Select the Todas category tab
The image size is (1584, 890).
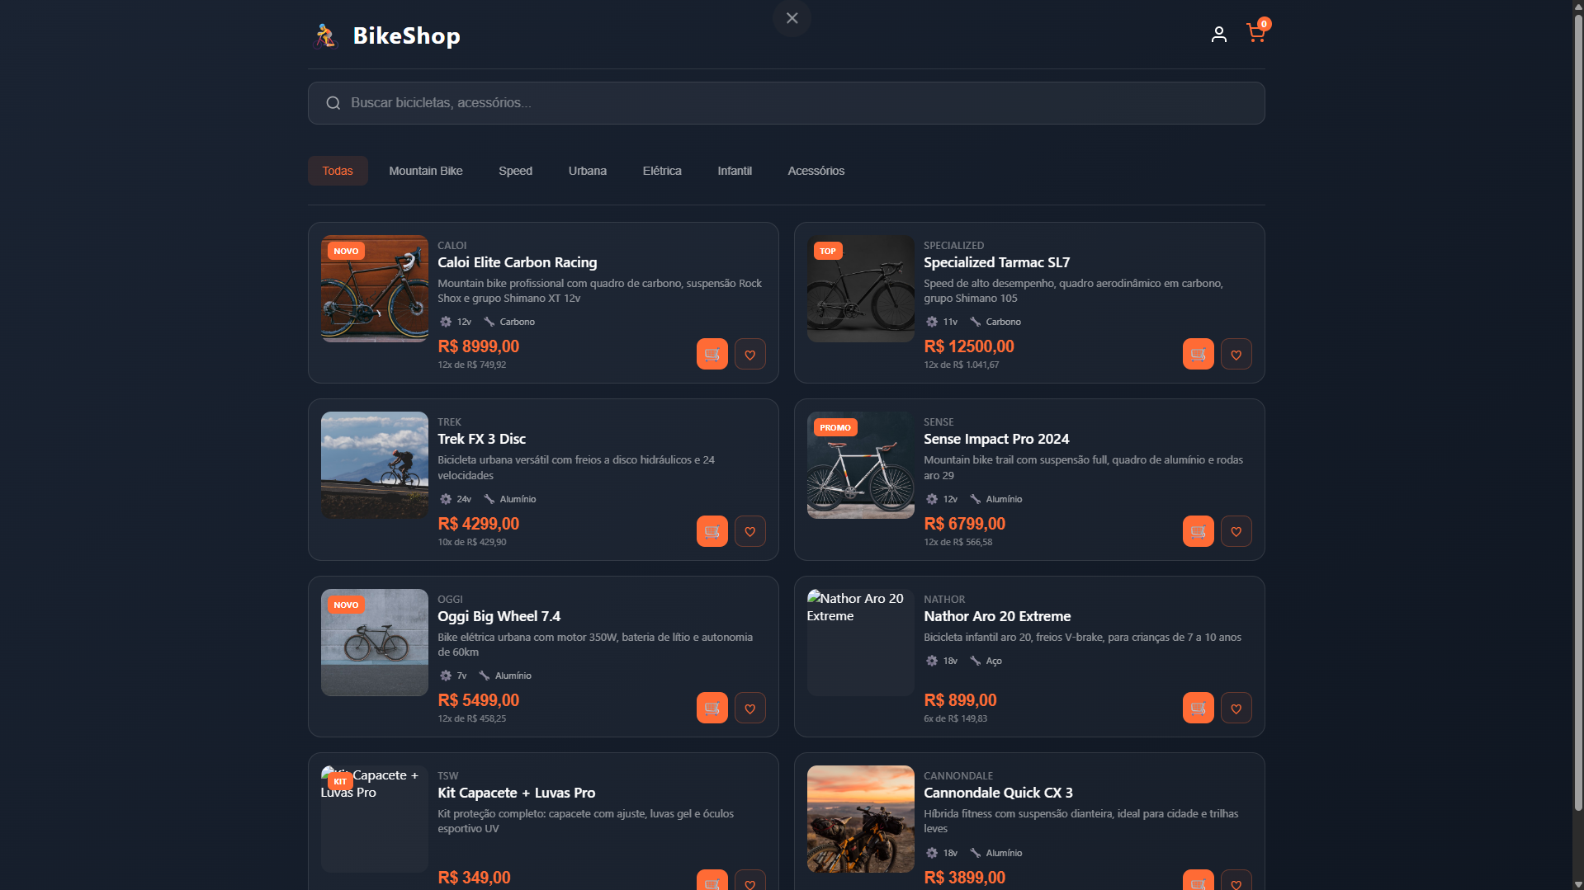click(x=338, y=171)
